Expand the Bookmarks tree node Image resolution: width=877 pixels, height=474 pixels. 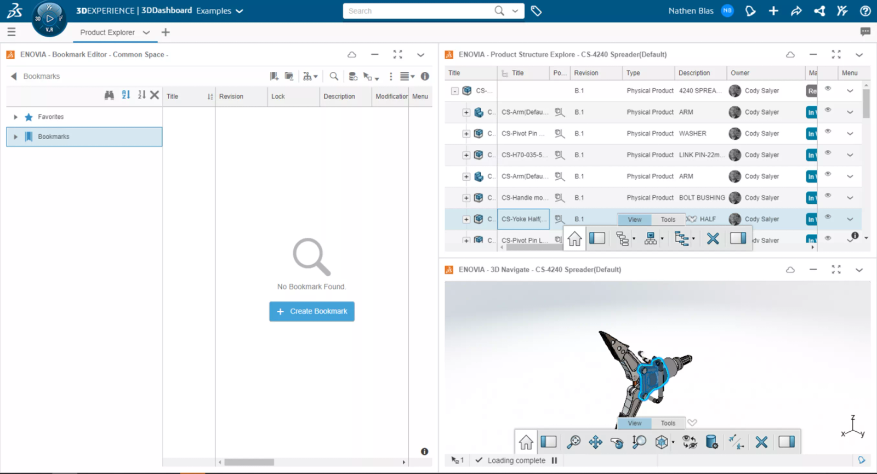(15, 136)
